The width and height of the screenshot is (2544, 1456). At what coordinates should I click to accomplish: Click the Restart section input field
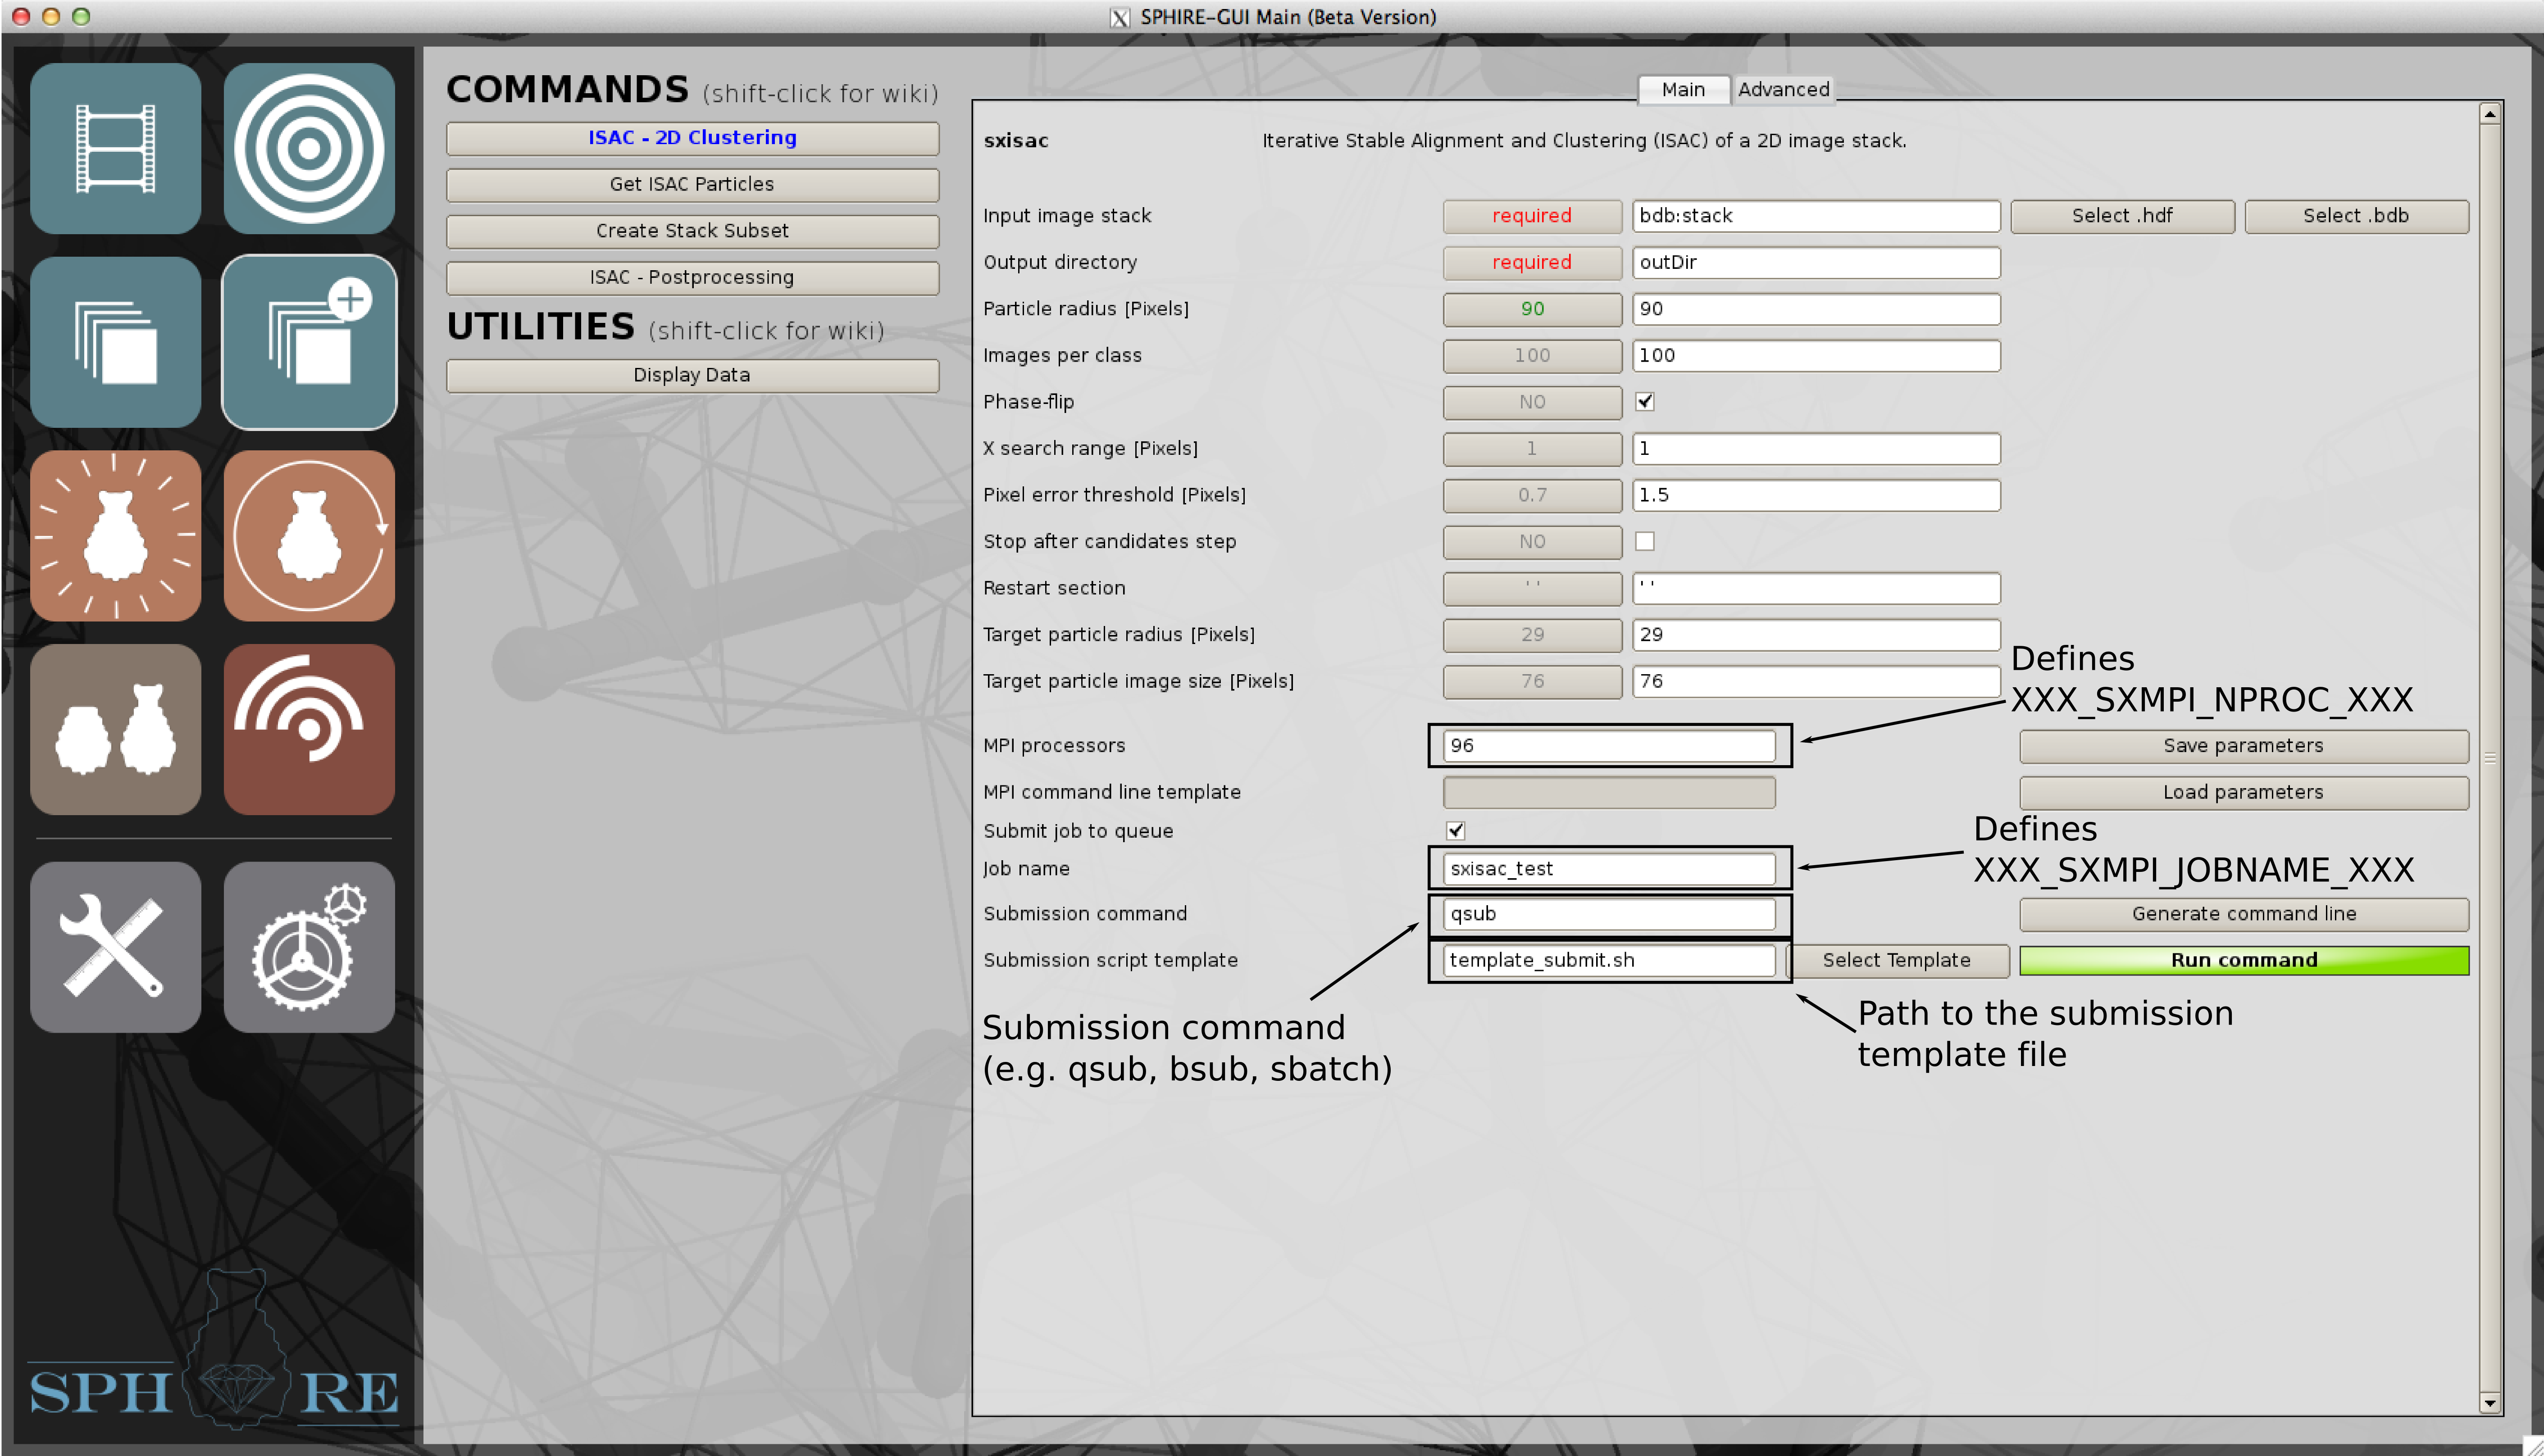(x=1816, y=588)
